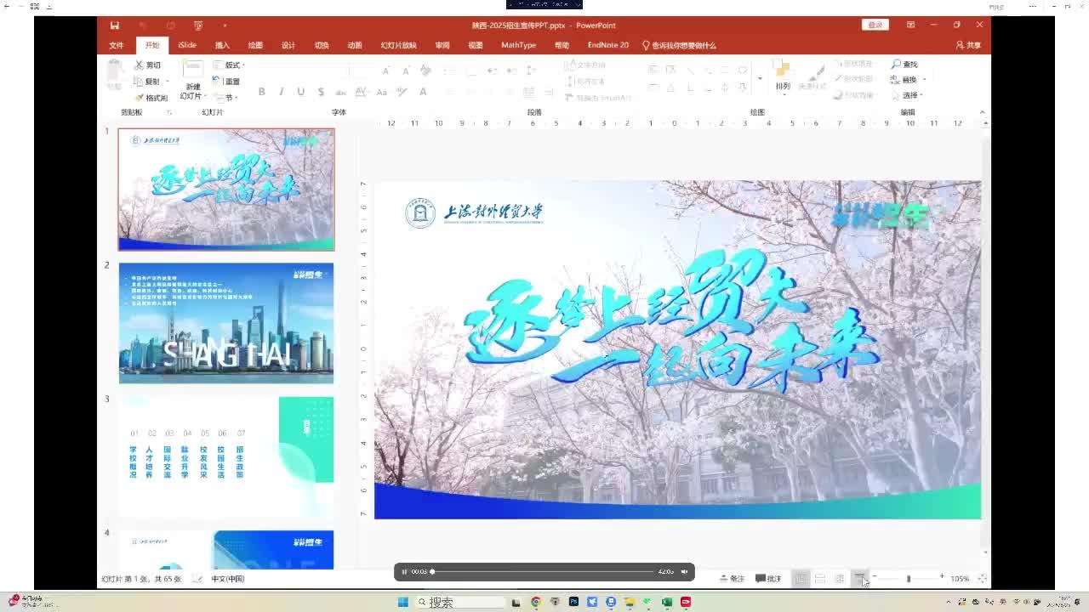
Task: Click the change case Aa icon
Action: (382, 92)
